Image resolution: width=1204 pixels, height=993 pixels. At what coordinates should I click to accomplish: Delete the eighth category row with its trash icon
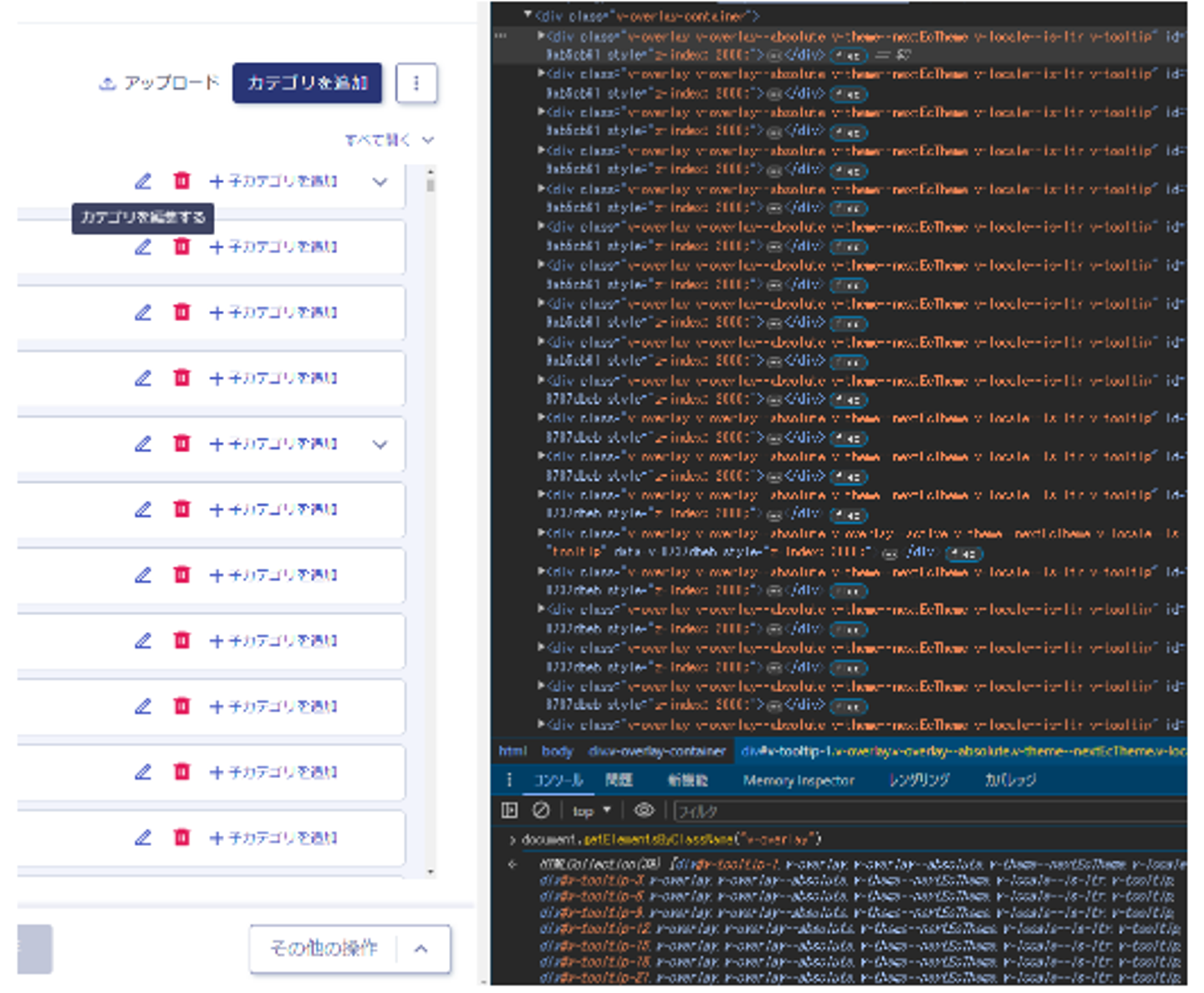pyautogui.click(x=181, y=640)
